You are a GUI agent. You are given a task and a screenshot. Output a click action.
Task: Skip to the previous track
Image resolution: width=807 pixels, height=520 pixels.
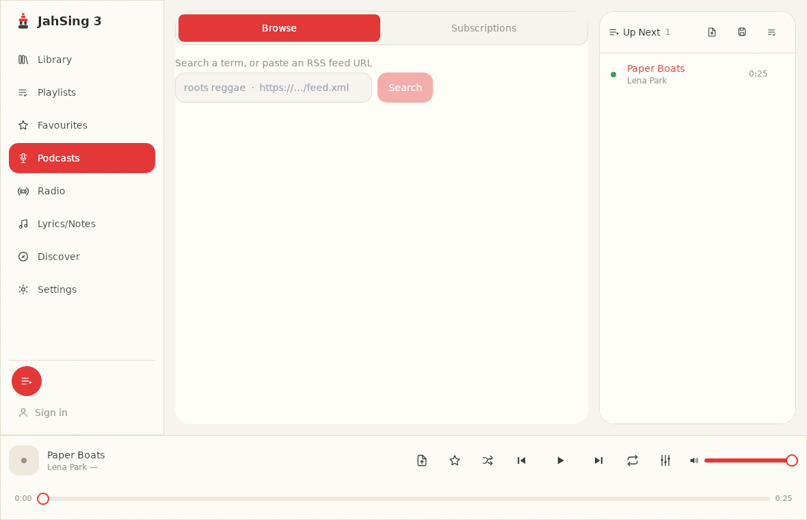(x=521, y=460)
